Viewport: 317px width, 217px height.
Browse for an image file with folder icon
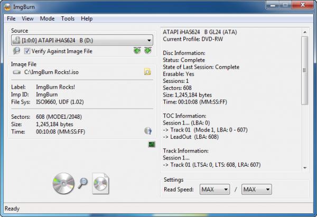tap(147, 72)
